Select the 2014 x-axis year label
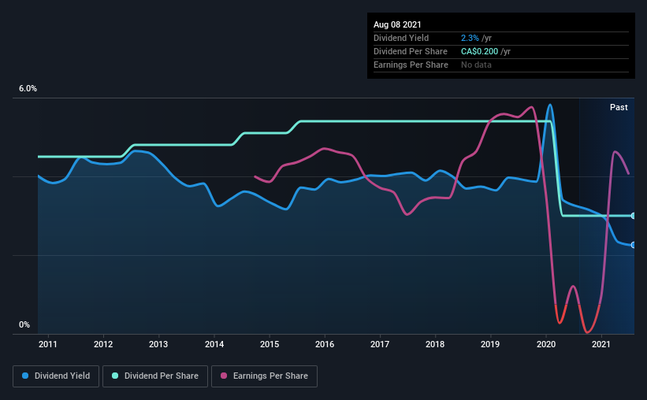This screenshot has height=400, width=647. (x=214, y=344)
